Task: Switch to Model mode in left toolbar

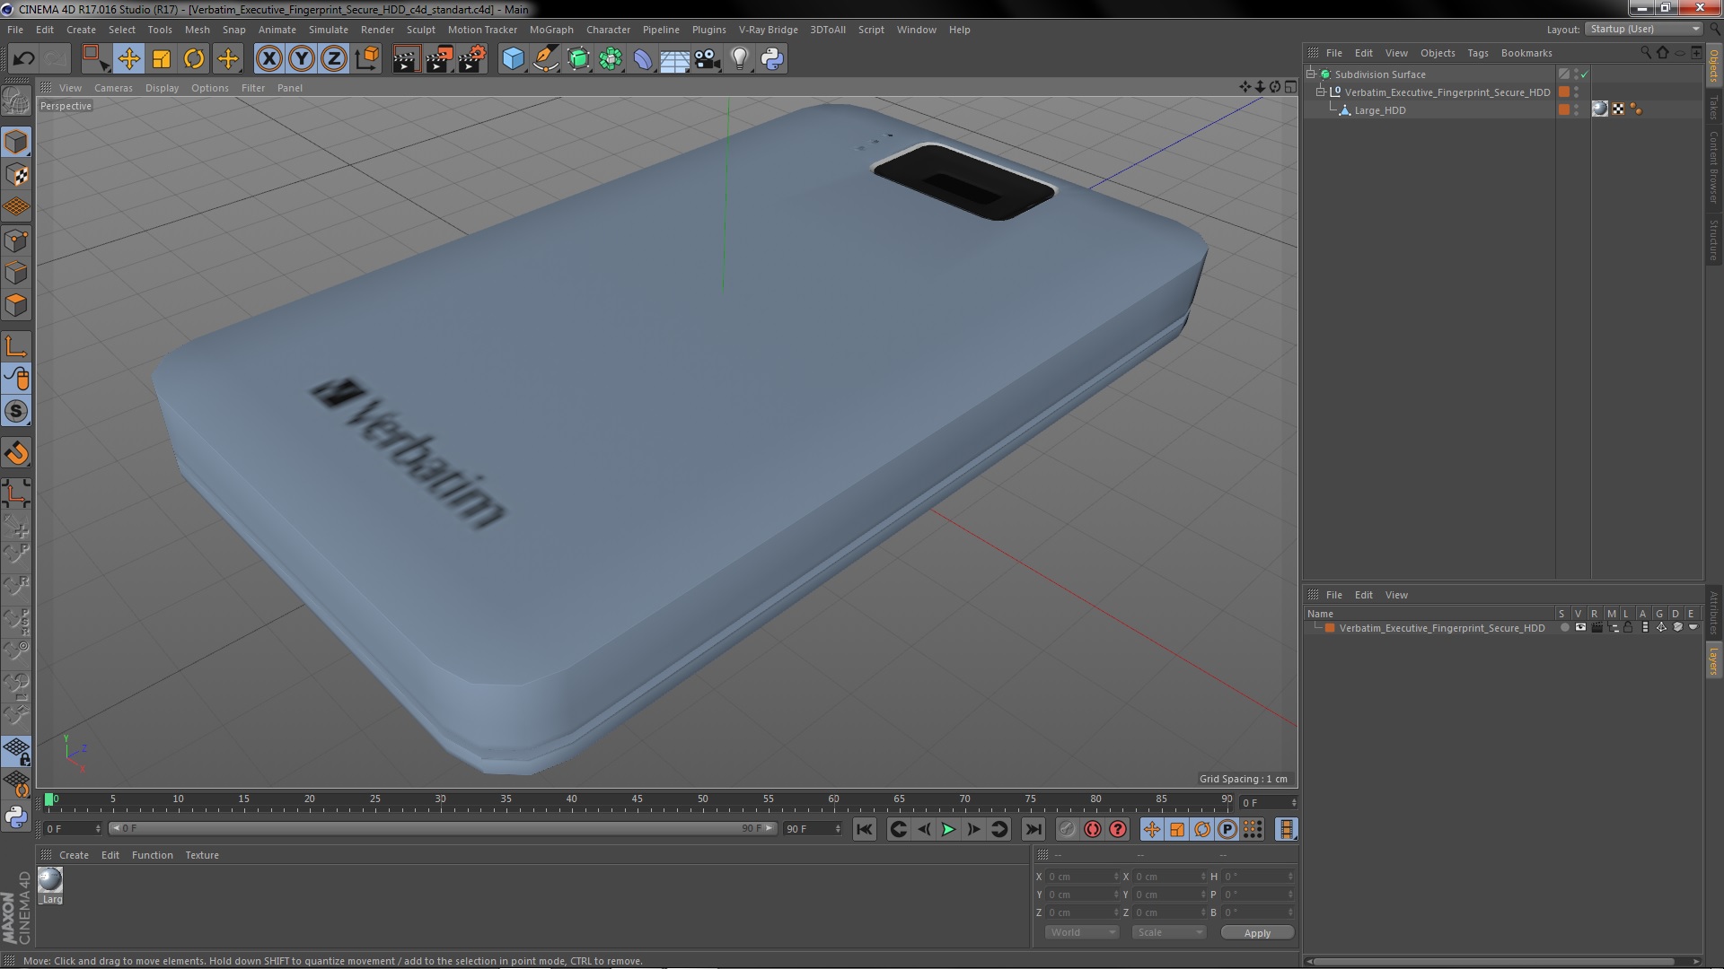Action: click(16, 143)
